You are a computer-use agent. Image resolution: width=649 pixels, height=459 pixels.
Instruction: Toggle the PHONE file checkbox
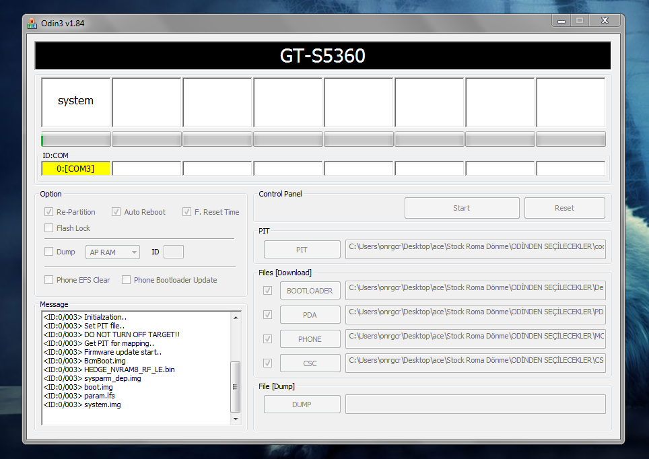pos(268,339)
